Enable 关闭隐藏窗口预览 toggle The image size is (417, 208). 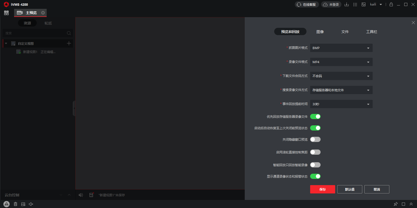(315, 139)
